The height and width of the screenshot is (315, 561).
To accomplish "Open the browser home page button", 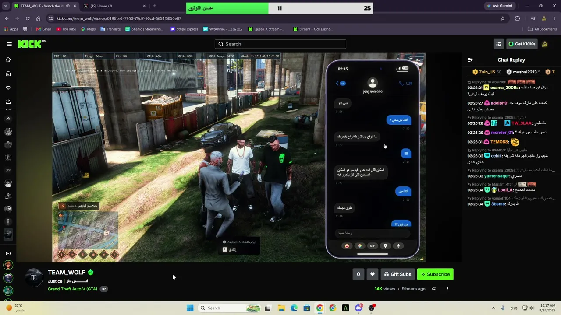I will (x=38, y=18).
